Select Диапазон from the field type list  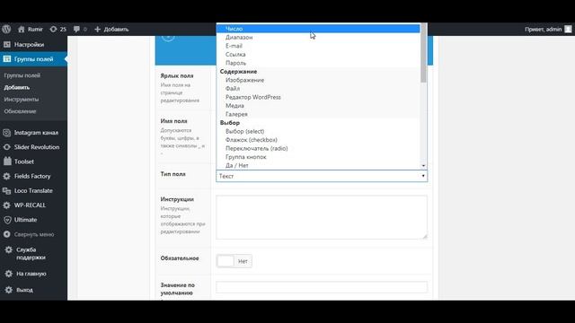coord(318,37)
